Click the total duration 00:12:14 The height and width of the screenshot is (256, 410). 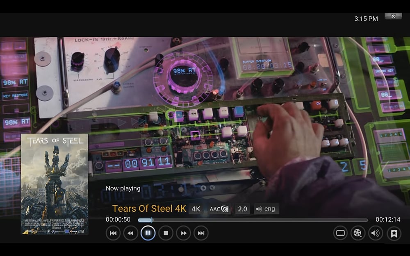(388, 220)
